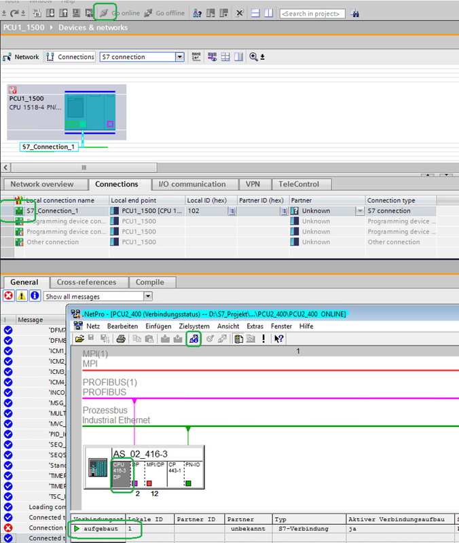
Task: Select Network mode button
Action: 21,57
